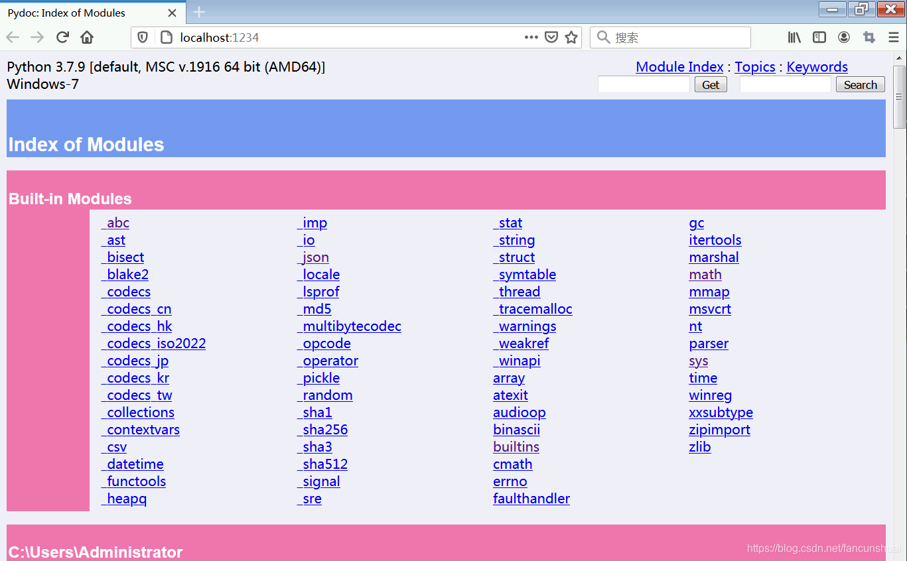Open the zipimport module link
907x561 pixels.
[x=719, y=430]
